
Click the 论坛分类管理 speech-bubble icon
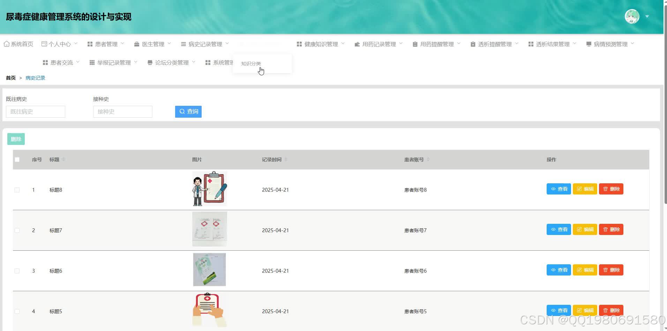(x=150, y=62)
